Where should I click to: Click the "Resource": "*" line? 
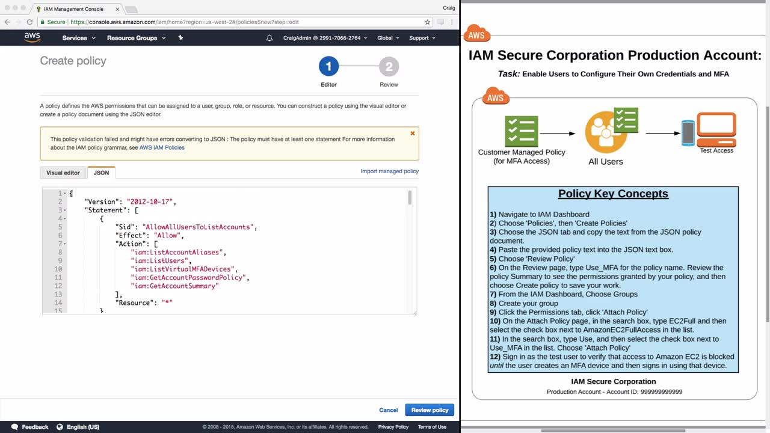point(144,303)
